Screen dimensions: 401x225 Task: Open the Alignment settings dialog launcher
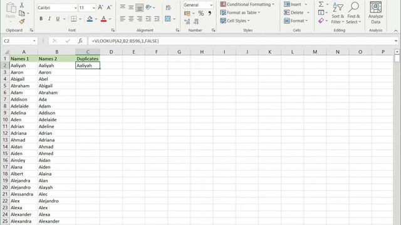coord(177,30)
